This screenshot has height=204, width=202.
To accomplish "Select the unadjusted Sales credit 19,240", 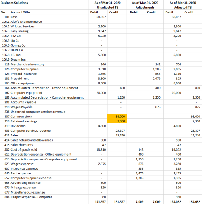I will coord(120,135).
